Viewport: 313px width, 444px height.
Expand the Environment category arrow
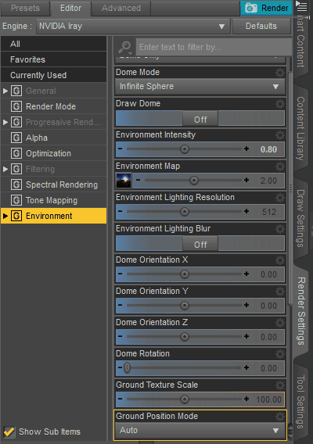pos(5,216)
